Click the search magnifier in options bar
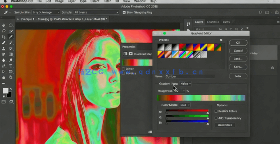Image resolution: width=280 pixels, height=144 pixels. [x=261, y=12]
